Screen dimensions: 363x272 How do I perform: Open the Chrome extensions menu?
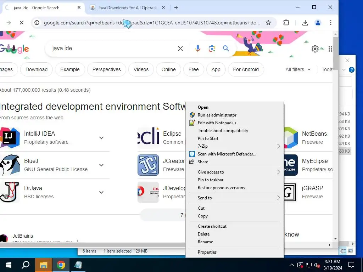[x=286, y=23]
